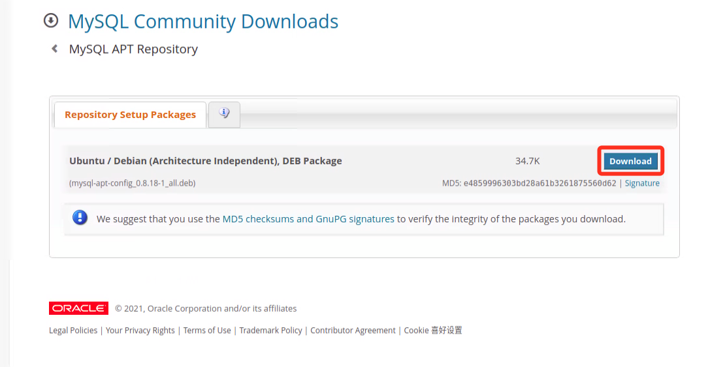
Task: Click the Ubuntu / Debian DEB Package title
Action: click(206, 161)
